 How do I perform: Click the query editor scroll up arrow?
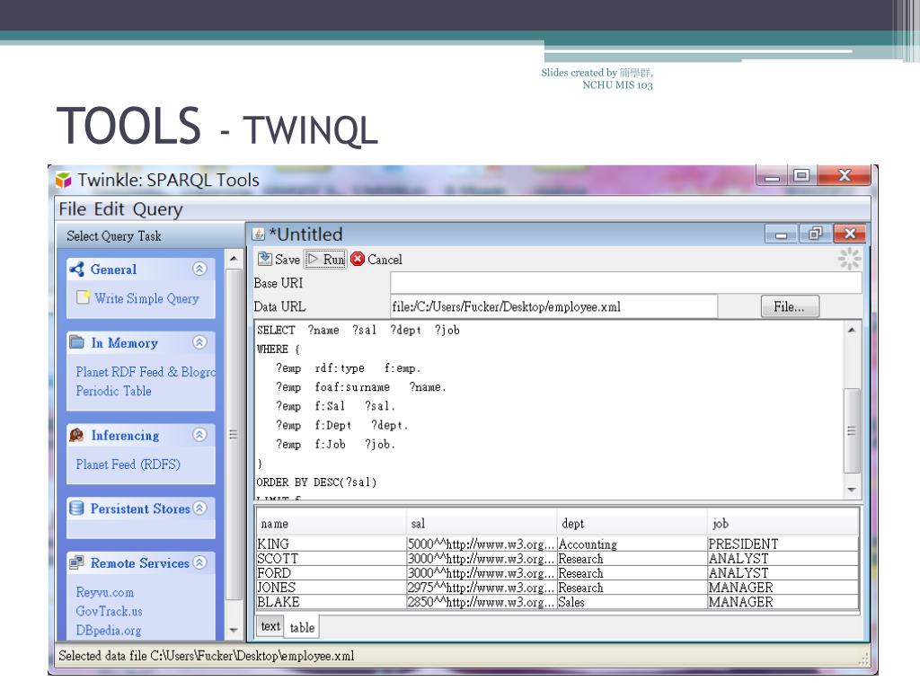(x=852, y=330)
